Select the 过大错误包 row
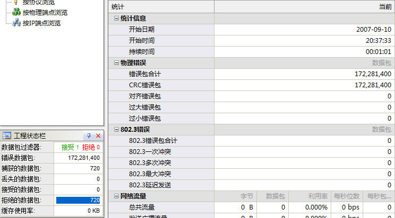 [x=252, y=107]
